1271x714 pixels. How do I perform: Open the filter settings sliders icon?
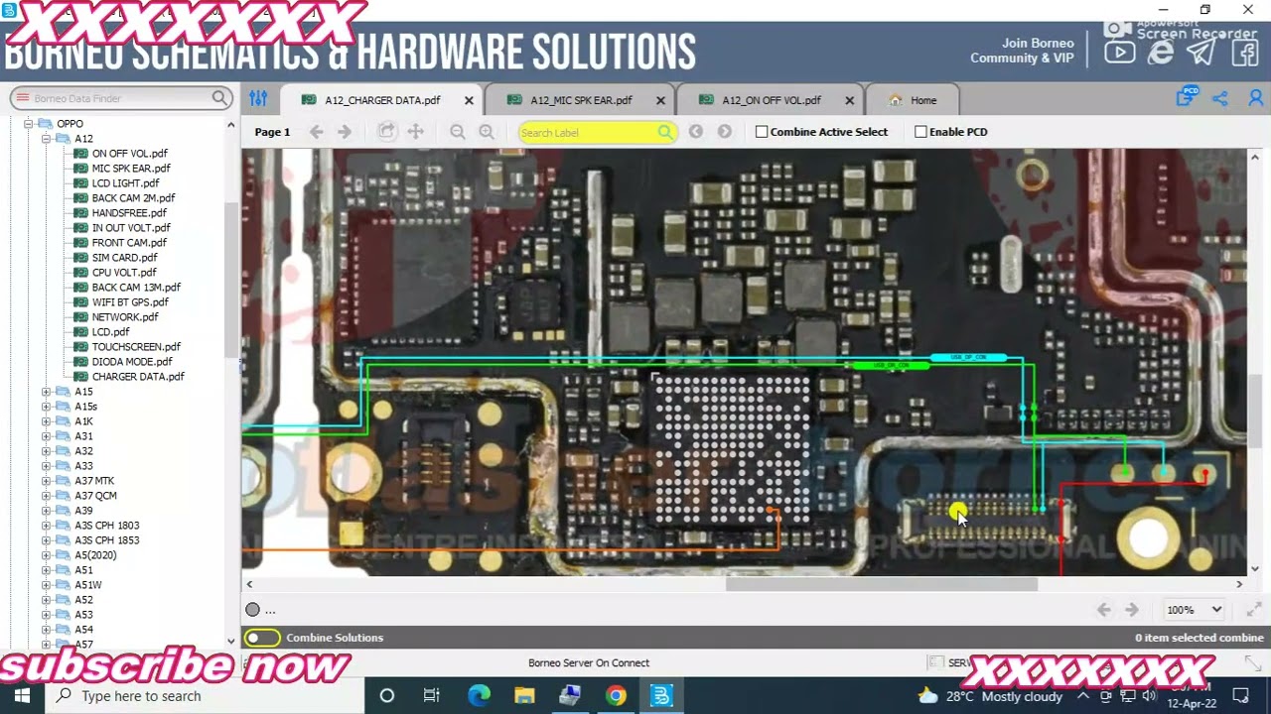tap(258, 98)
